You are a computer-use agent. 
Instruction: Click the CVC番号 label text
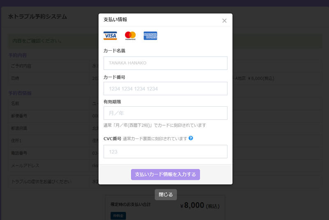click(x=112, y=138)
